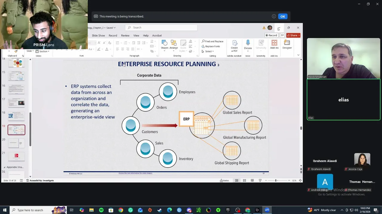The width and height of the screenshot is (382, 214).
Task: Click the Accessibility: Investigate status indicator
Action: click(x=40, y=180)
